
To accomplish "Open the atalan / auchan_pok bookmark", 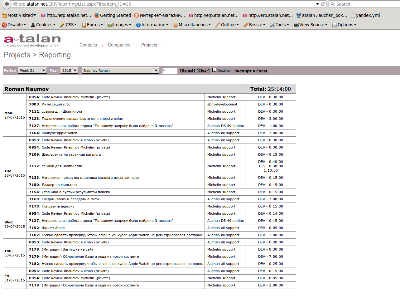I will [x=321, y=15].
